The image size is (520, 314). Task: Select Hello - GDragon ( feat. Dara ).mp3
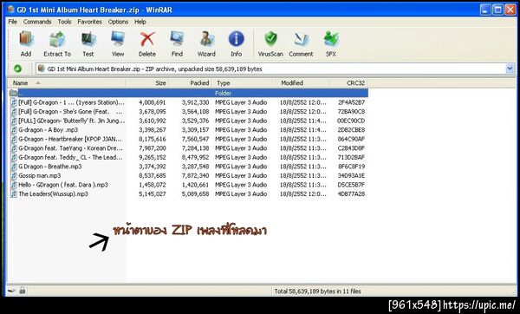point(63,185)
